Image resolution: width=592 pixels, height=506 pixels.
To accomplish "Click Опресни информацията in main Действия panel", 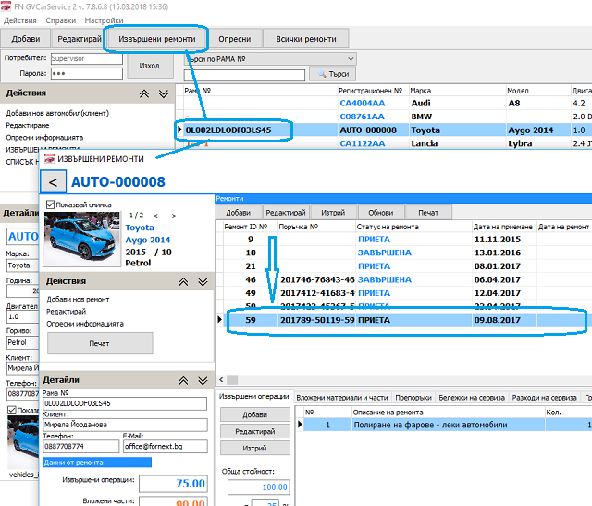I will 44,138.
